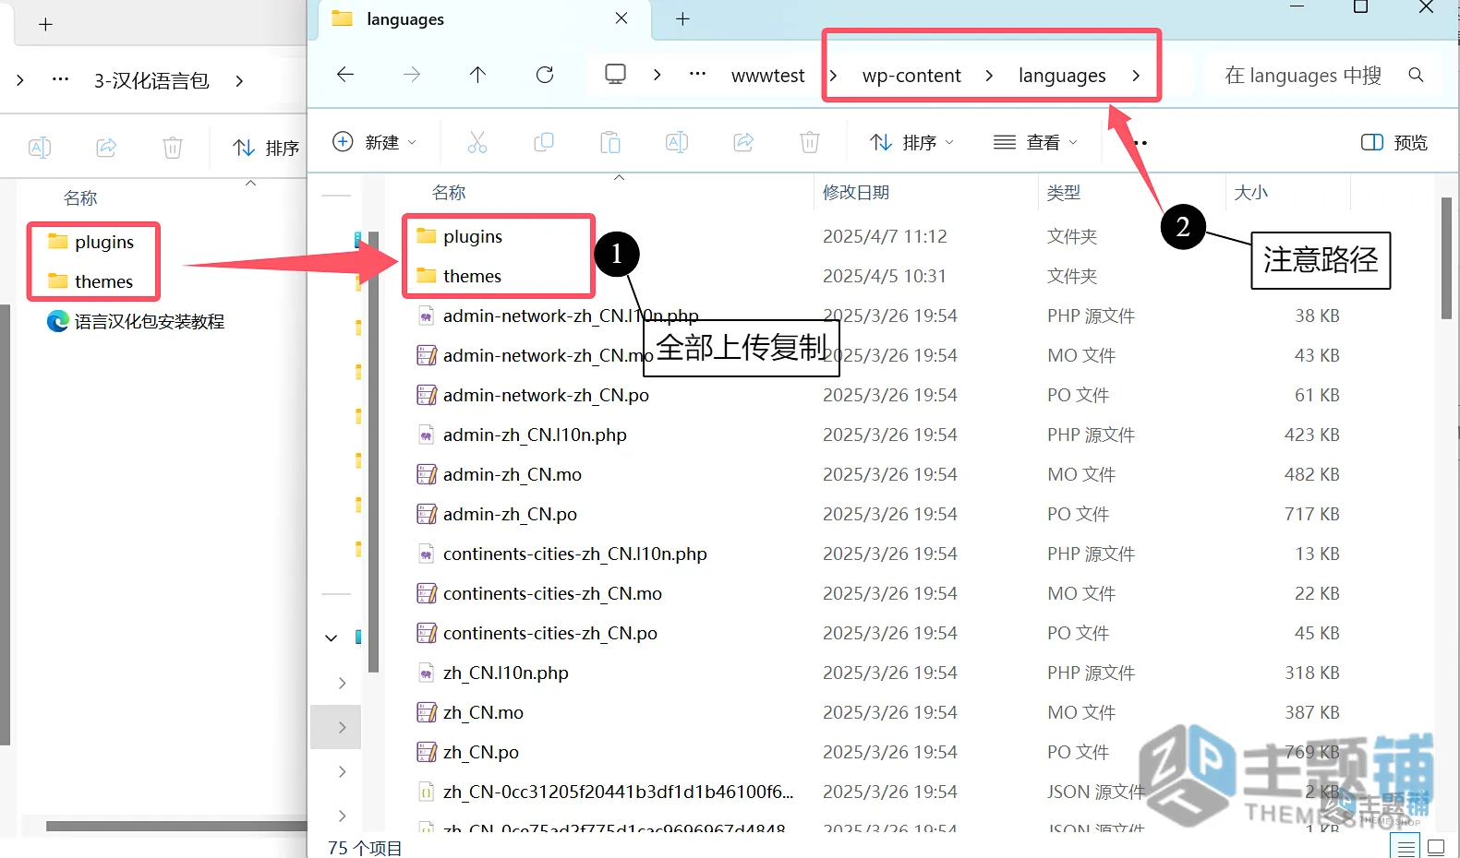Select zh_CN.l10n.php file
Image resolution: width=1460 pixels, height=858 pixels.
pyautogui.click(x=492, y=673)
